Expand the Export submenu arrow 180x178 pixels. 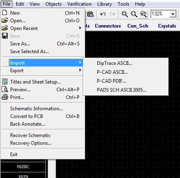click(x=80, y=70)
